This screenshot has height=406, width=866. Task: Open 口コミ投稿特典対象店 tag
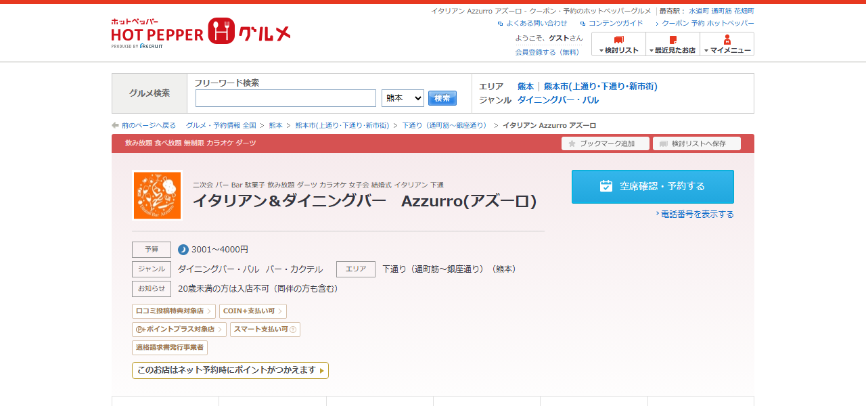coord(174,311)
